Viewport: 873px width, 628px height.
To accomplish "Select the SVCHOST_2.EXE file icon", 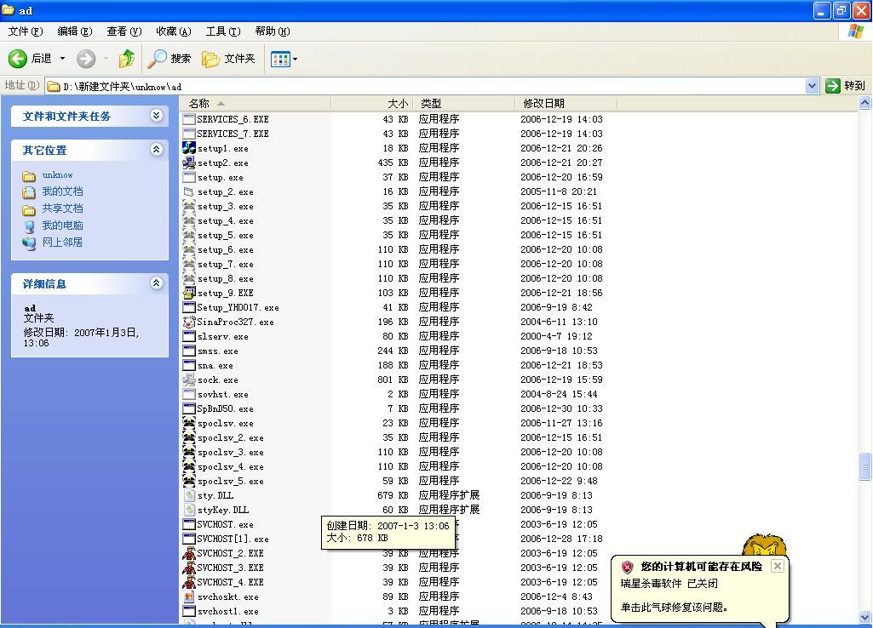I will coord(189,553).
